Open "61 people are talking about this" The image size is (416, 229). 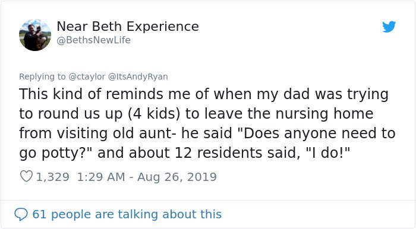click(x=127, y=214)
